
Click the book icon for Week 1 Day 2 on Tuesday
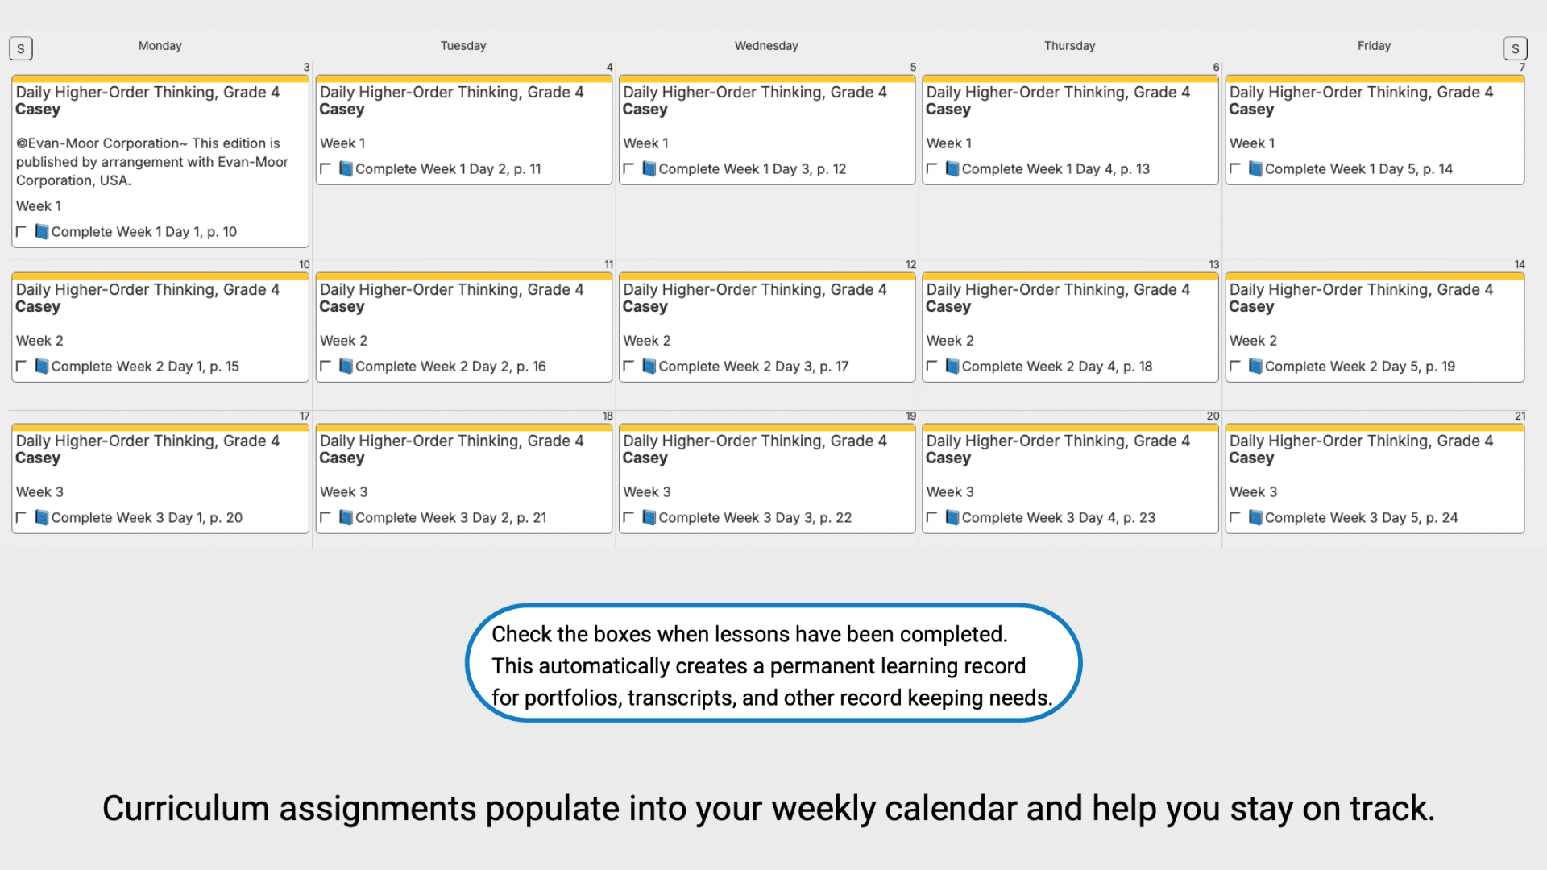coord(346,169)
